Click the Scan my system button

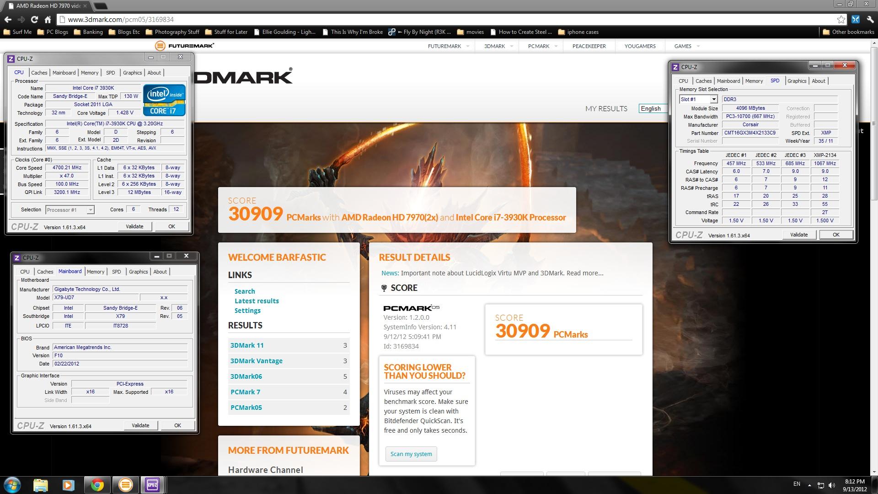(x=411, y=454)
